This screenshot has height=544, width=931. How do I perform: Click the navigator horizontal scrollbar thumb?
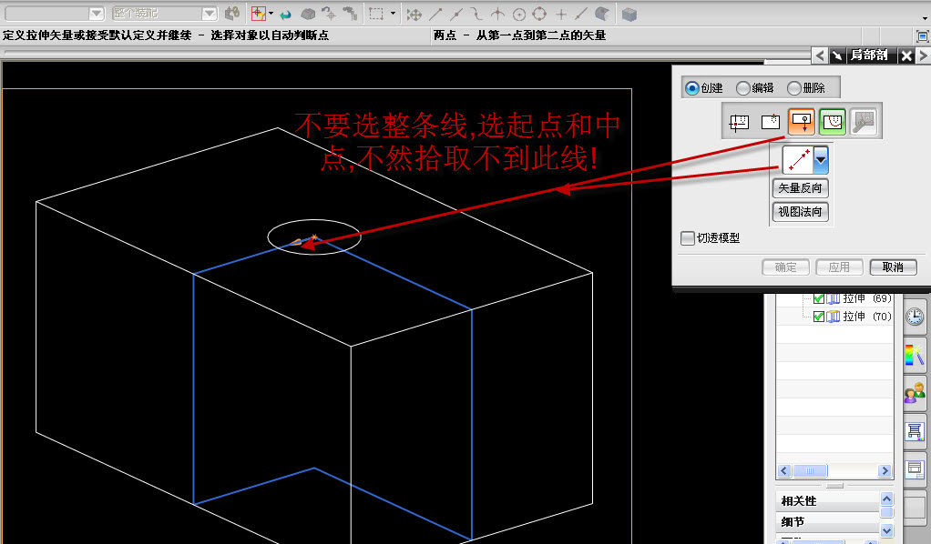pos(810,471)
